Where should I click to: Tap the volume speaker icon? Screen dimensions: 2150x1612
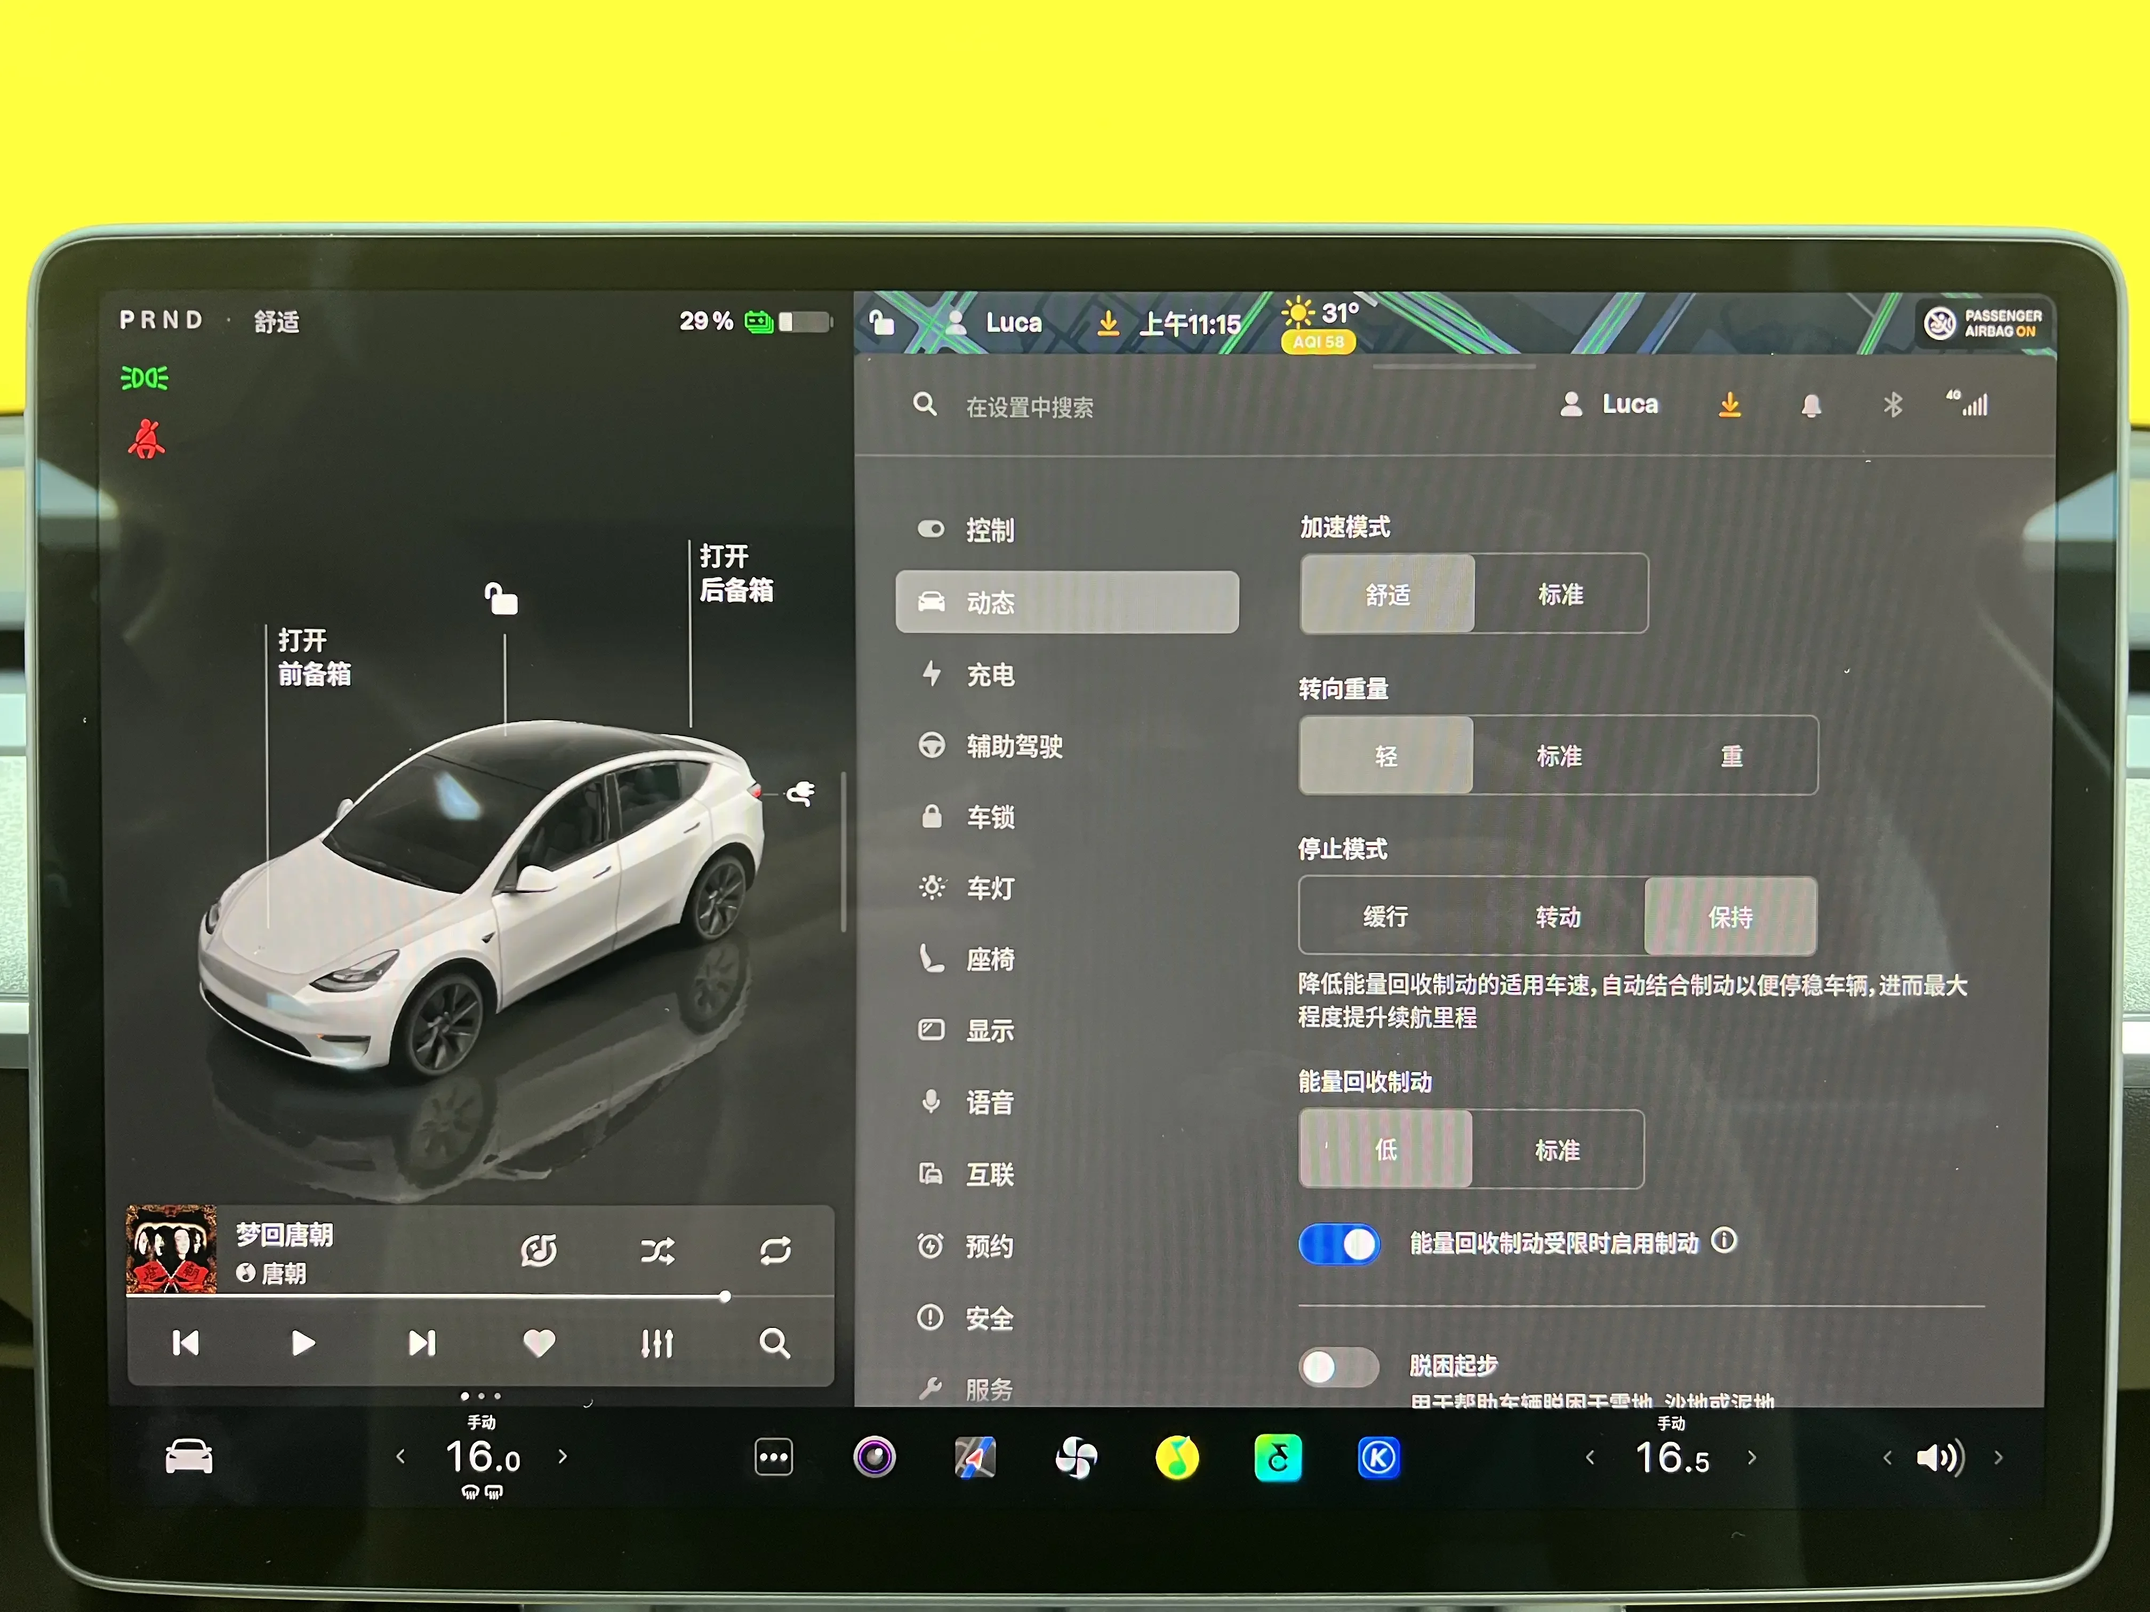point(1940,1457)
